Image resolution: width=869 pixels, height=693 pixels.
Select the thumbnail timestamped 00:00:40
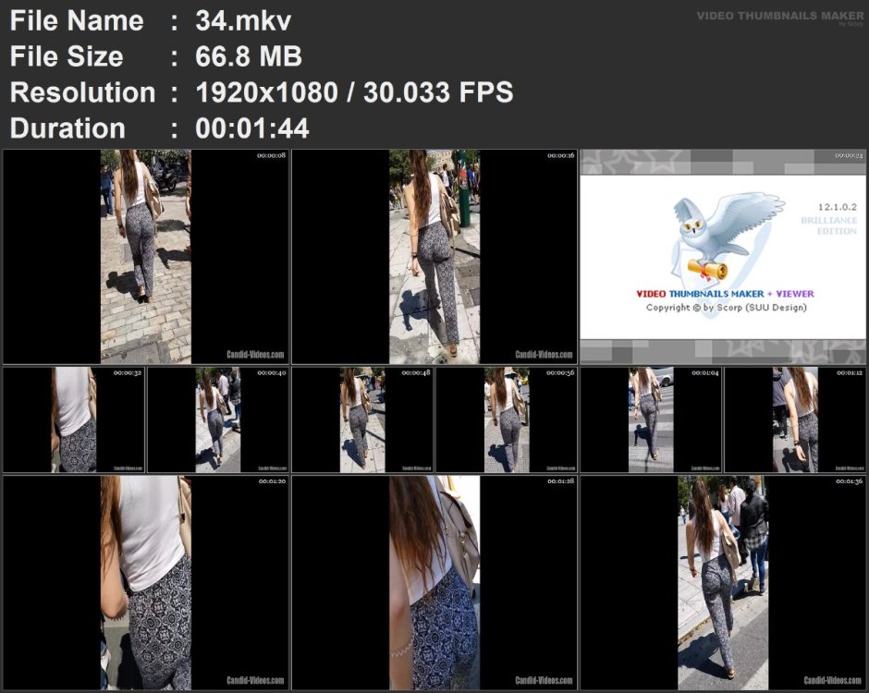pos(218,419)
